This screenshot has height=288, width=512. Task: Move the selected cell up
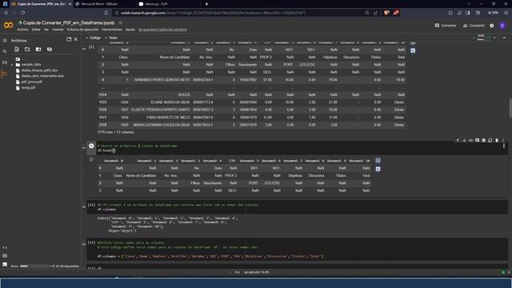tap(458, 141)
